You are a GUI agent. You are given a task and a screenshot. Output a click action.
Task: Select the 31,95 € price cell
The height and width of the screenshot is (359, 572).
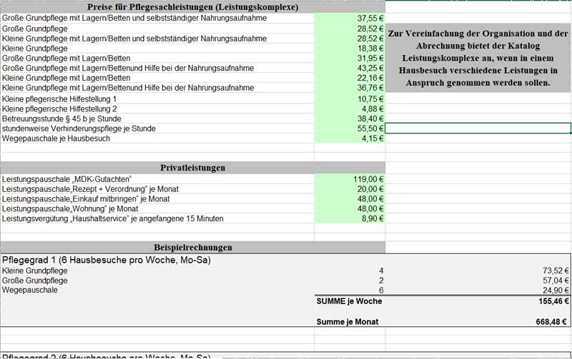pos(350,59)
